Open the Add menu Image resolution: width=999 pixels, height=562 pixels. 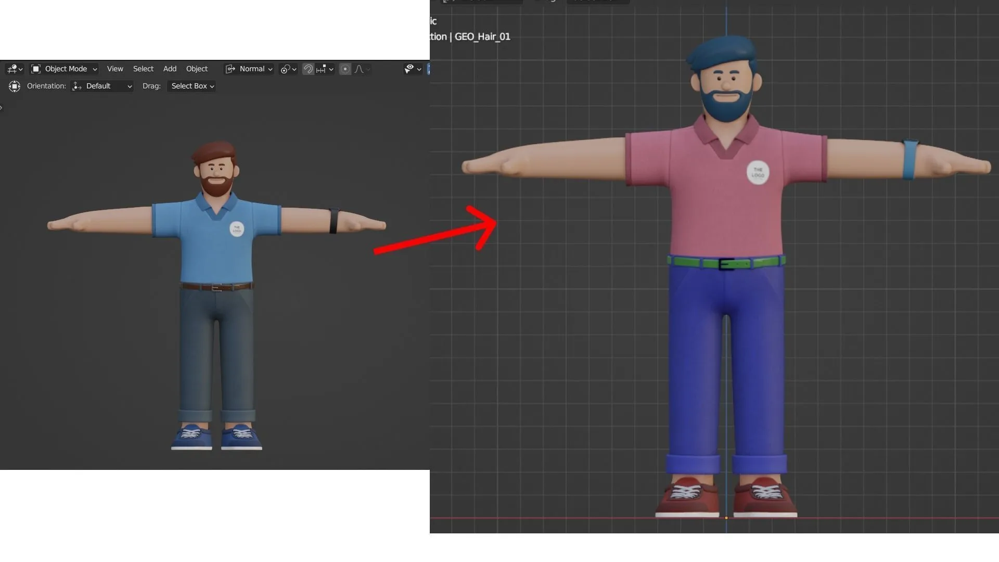(x=170, y=69)
